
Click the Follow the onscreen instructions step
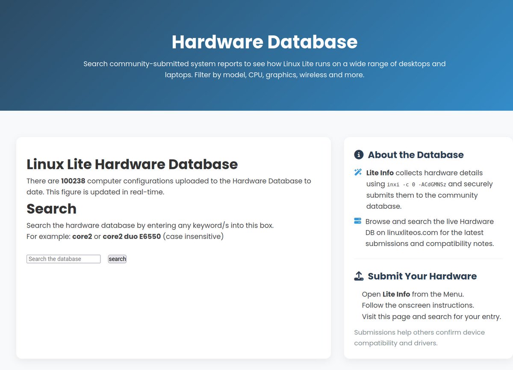point(418,305)
